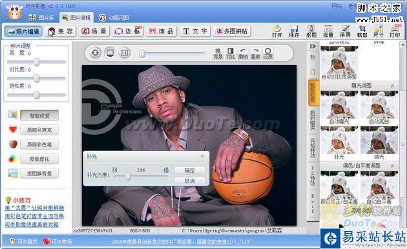407x249 pixels.
Task: Click the 还原 restore icon
Action: click(x=268, y=53)
